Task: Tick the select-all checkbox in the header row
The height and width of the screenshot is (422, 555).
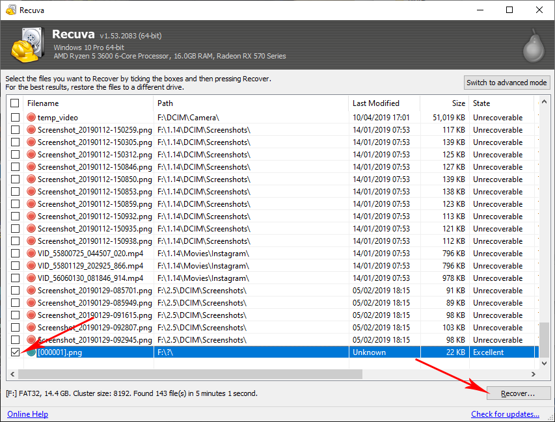Action: pos(14,103)
